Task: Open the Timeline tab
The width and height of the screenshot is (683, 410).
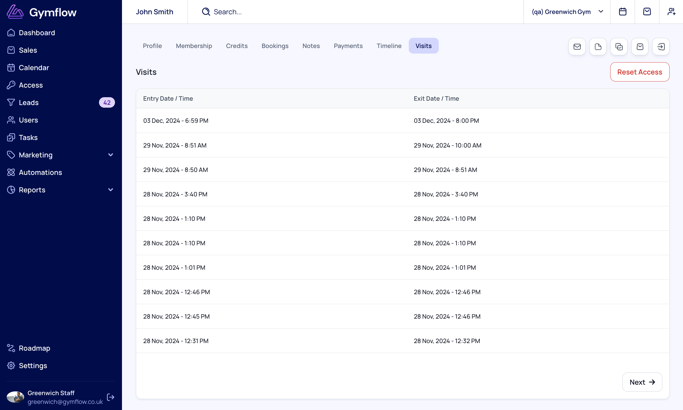Action: pyautogui.click(x=389, y=46)
